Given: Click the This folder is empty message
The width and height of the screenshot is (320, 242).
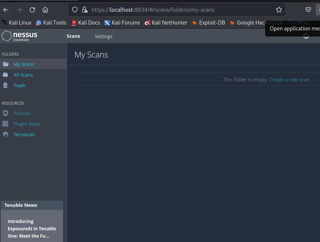Looking at the screenshot, I should point(245,80).
